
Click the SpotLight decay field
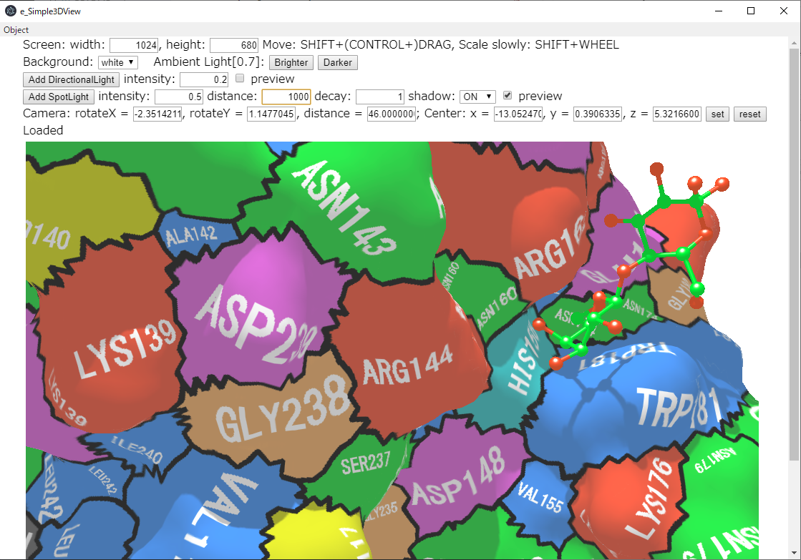pos(380,97)
